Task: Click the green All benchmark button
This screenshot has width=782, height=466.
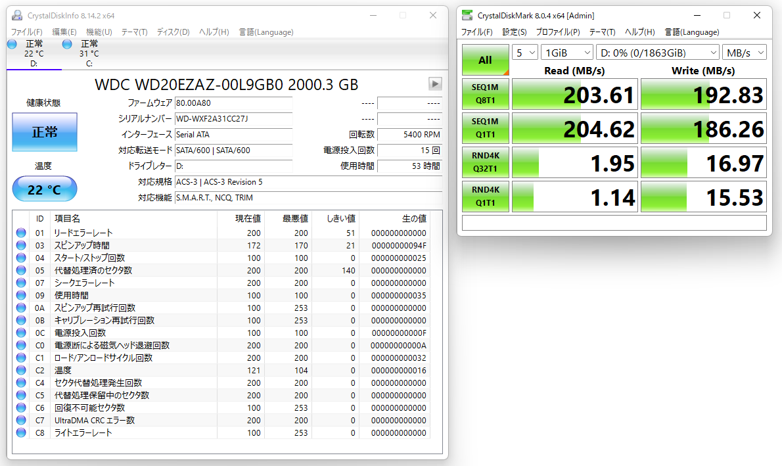Action: (485, 60)
